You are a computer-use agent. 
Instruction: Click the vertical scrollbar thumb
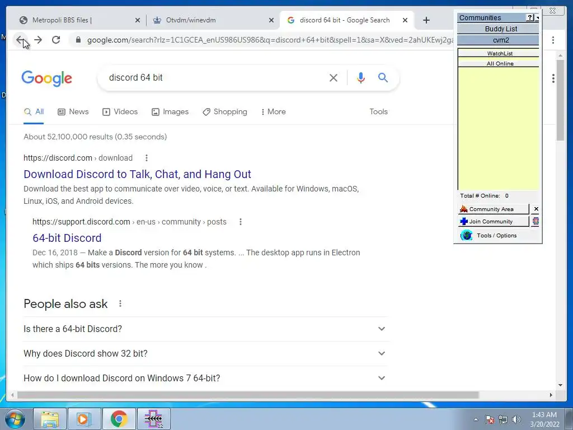coord(560,100)
